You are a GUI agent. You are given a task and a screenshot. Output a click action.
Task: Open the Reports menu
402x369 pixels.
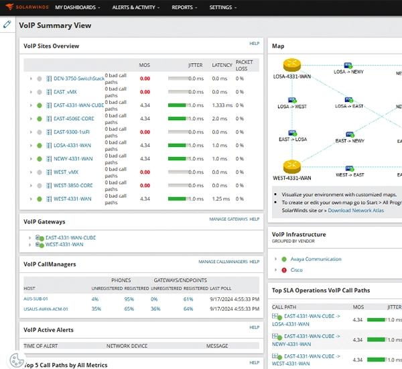pyautogui.click(x=184, y=7)
